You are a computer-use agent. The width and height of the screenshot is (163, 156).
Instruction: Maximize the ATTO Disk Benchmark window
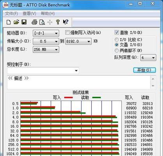140,4
